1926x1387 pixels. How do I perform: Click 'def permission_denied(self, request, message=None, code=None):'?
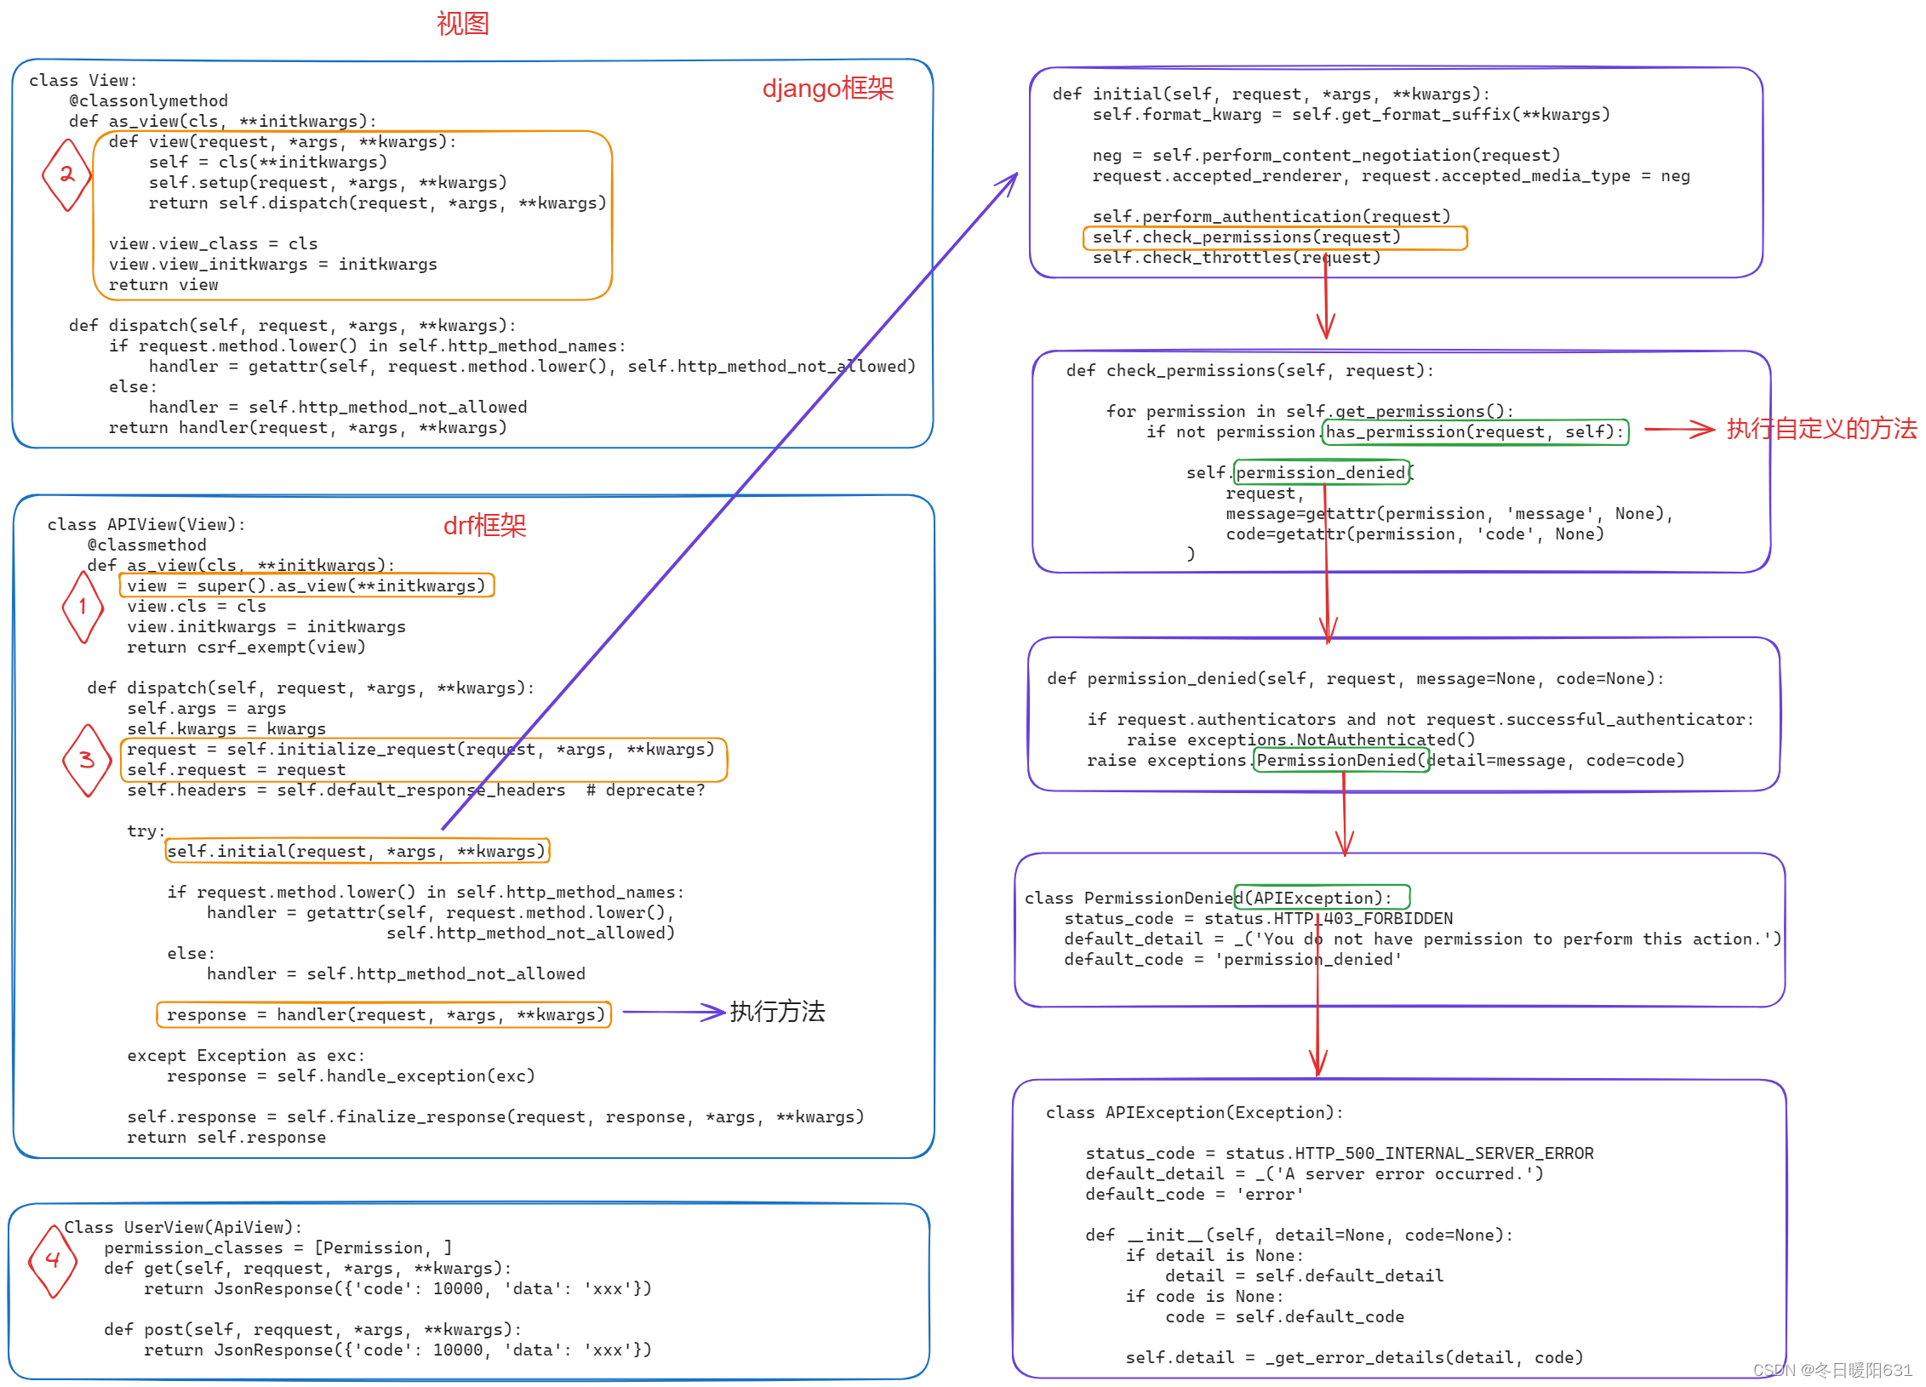(1356, 679)
